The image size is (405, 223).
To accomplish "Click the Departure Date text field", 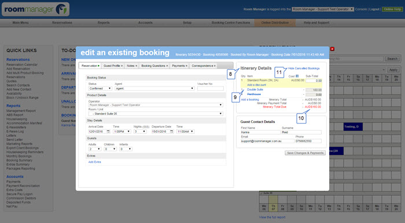I will (160, 132).
